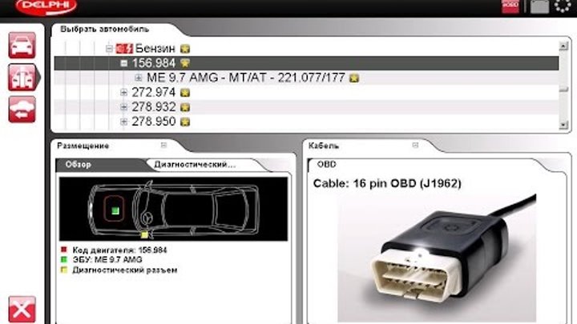Click the red icon in top bar
577x324 pixels.
click(510, 6)
